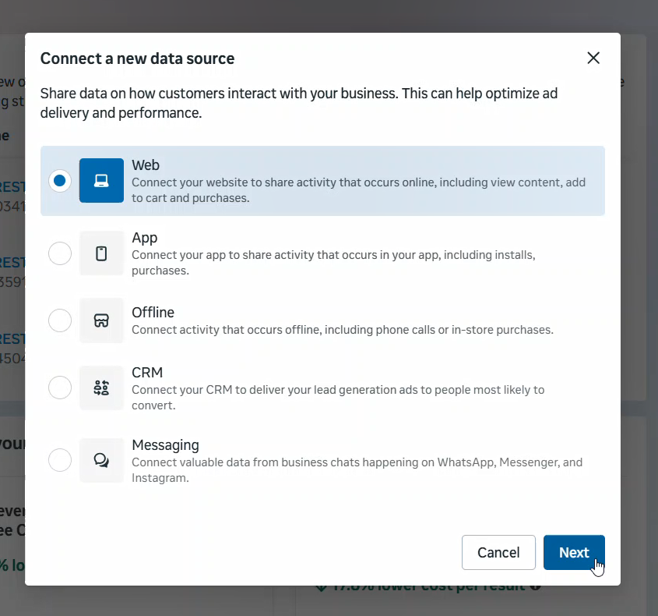
Task: Click the Messaging chat bubbles icon
Action: pyautogui.click(x=101, y=460)
